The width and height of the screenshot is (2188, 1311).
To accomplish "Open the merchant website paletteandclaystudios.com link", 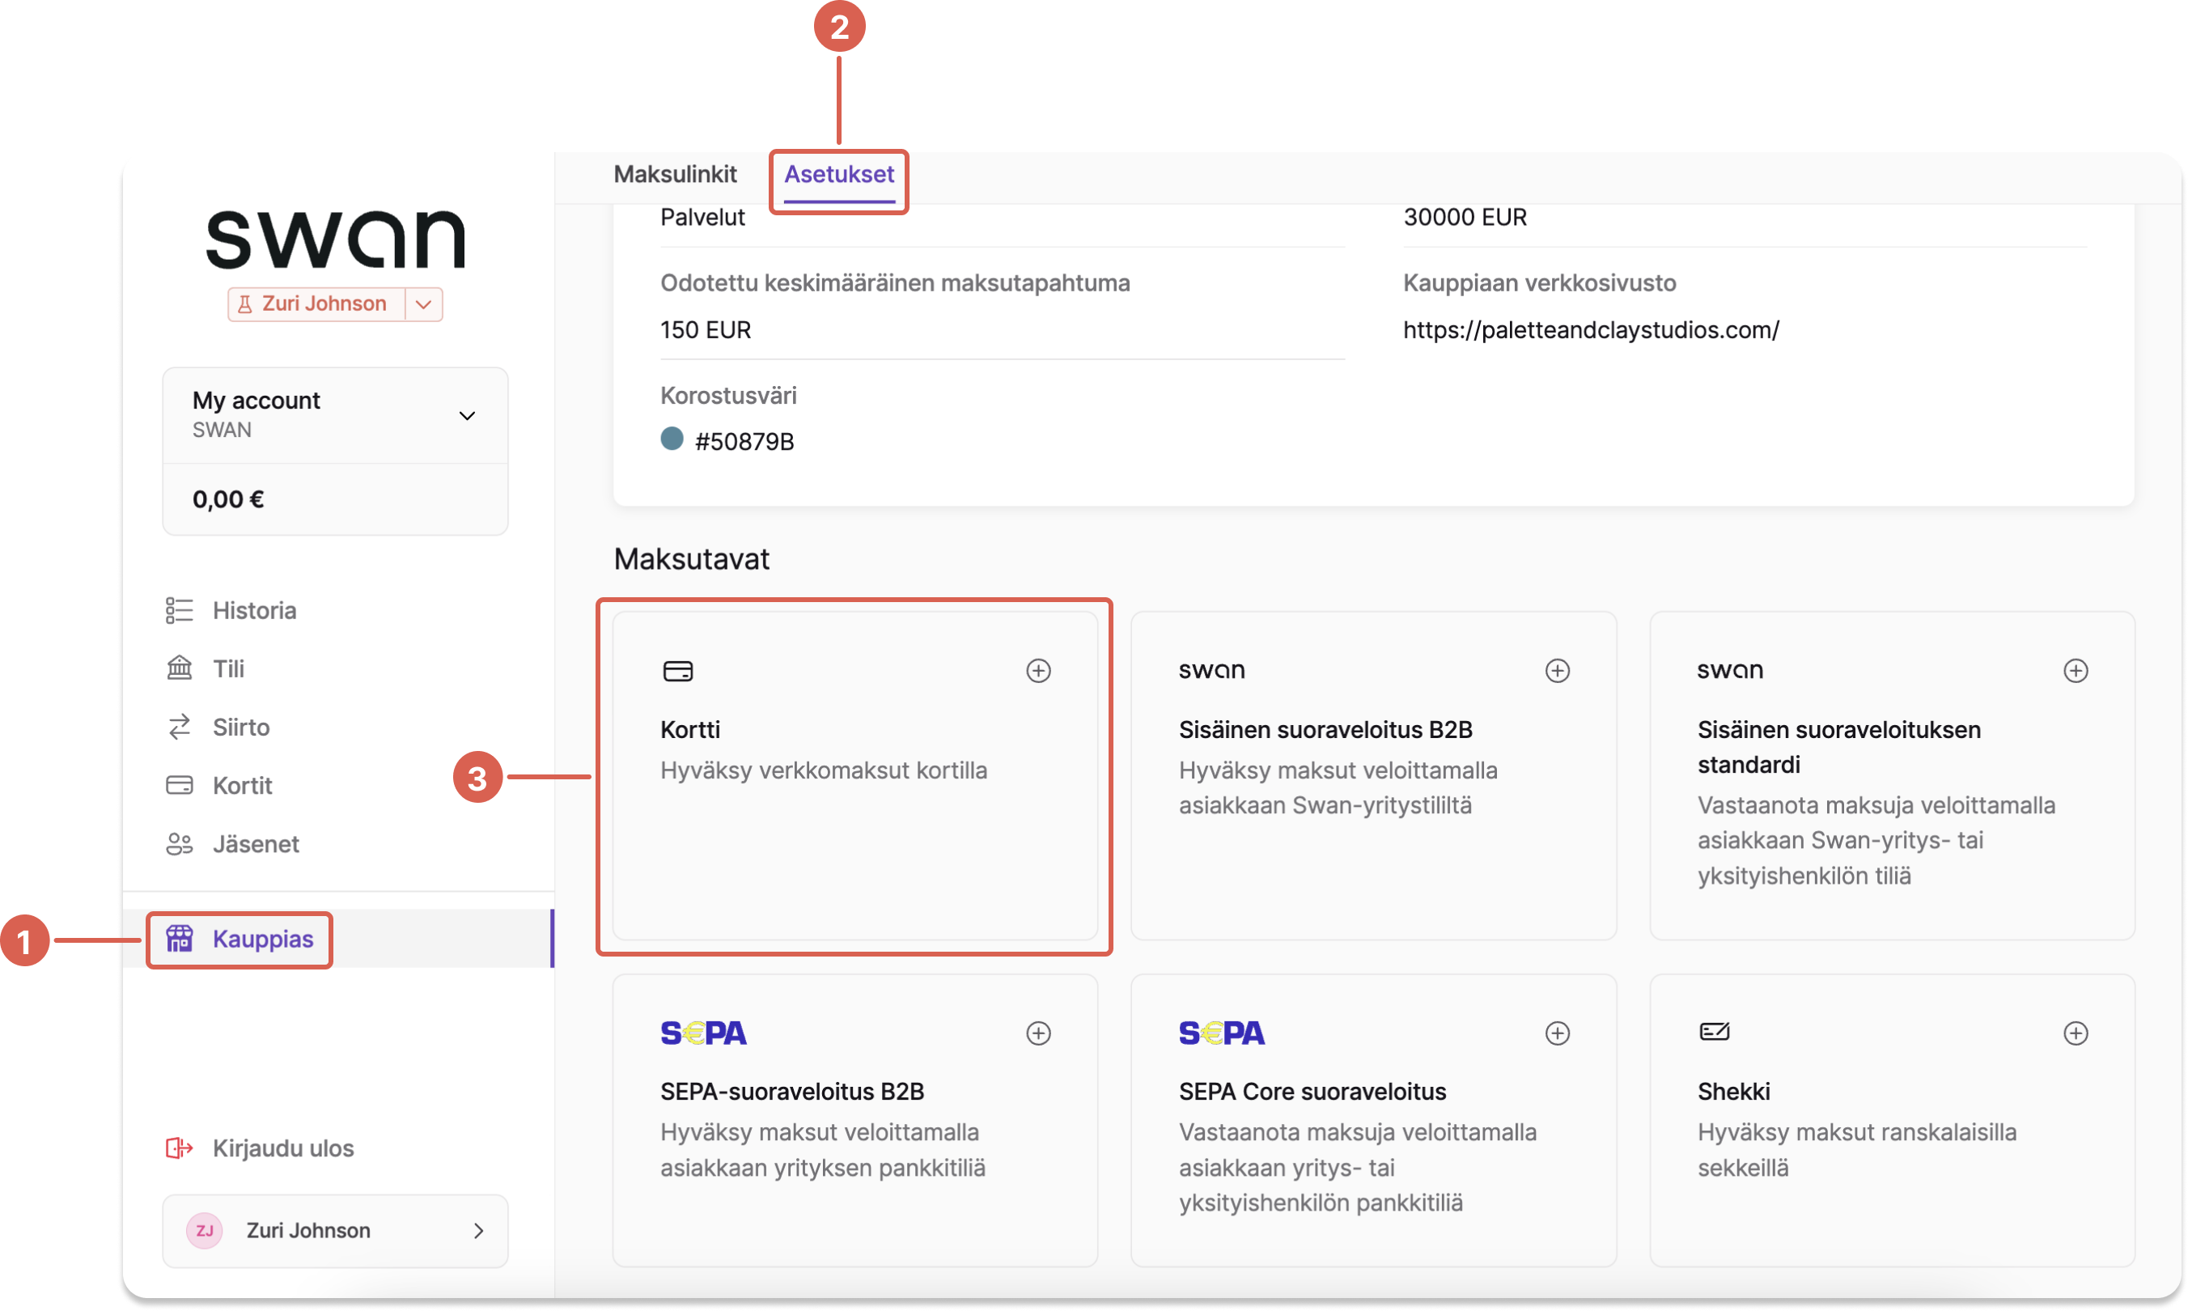I will pyautogui.click(x=1590, y=329).
